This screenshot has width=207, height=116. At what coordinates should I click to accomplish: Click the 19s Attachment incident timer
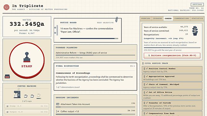tap(133, 103)
